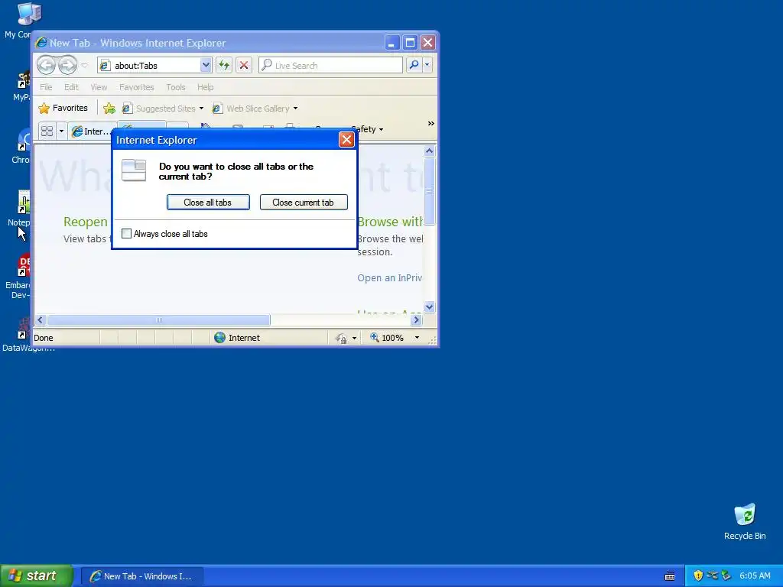Expand the Suggested Sites dropdown arrow
783x587 pixels.
pyautogui.click(x=201, y=109)
